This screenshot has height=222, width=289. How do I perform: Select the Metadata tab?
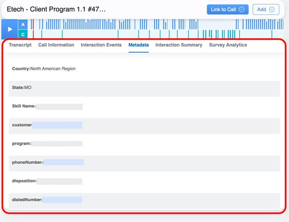(x=138, y=45)
